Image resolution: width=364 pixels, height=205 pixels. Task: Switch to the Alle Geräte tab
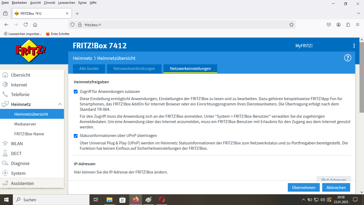click(89, 69)
